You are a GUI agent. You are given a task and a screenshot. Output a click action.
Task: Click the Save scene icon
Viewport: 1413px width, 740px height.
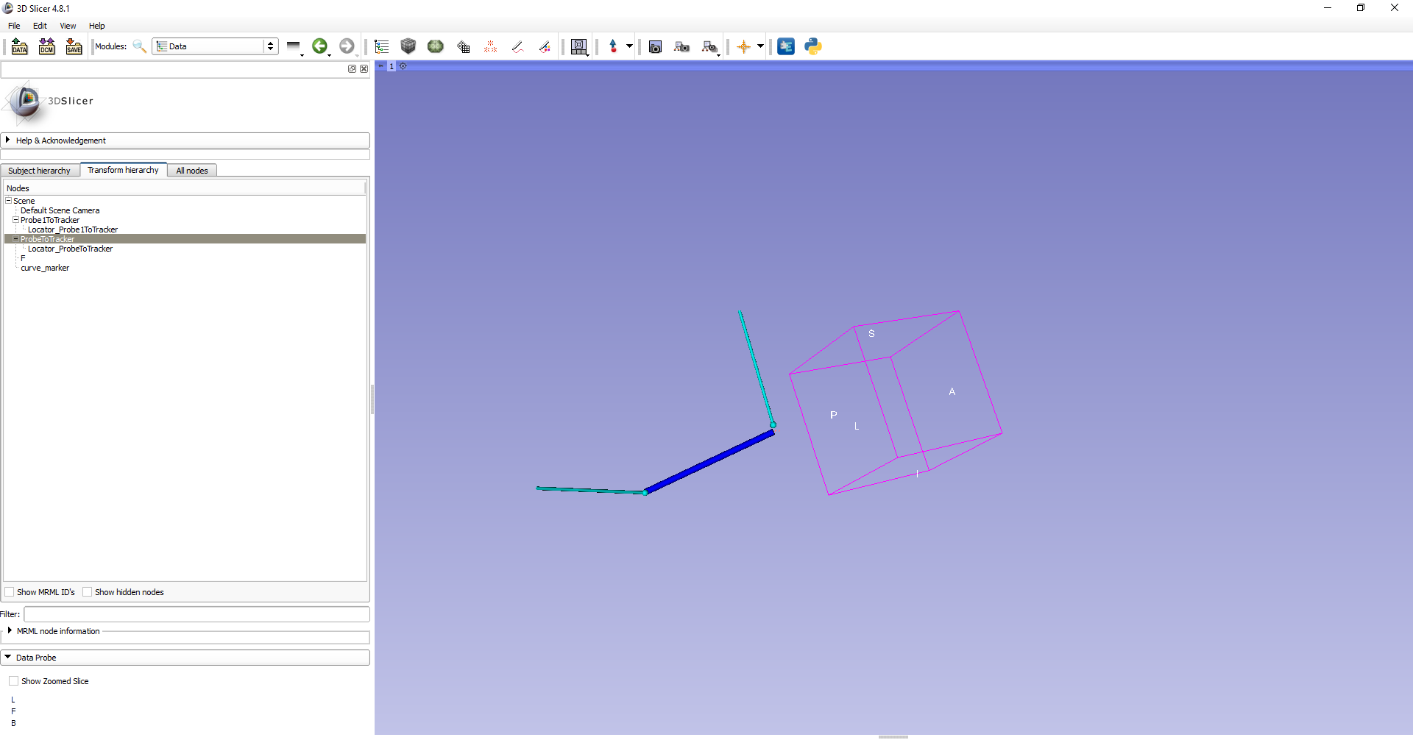[x=74, y=46]
